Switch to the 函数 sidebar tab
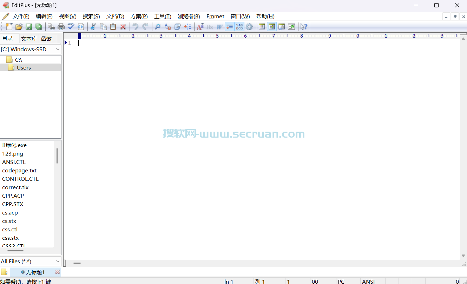 coord(46,39)
